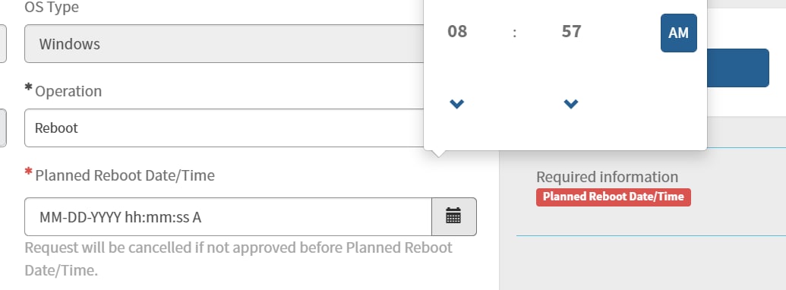The image size is (786, 290).
Task: Open the calendar date picker icon
Action: pyautogui.click(x=453, y=216)
